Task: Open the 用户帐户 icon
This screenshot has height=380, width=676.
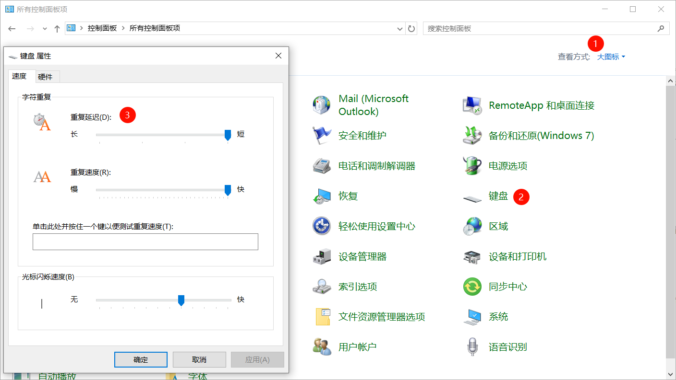Action: pyautogui.click(x=322, y=347)
